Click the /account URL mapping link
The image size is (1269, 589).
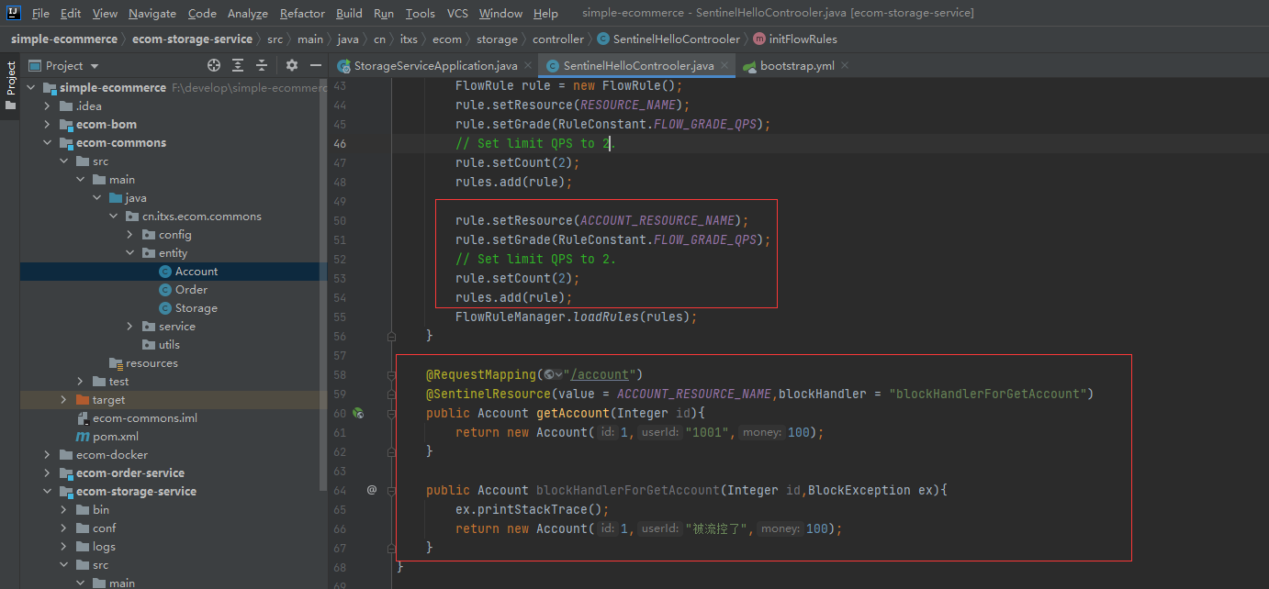[601, 374]
